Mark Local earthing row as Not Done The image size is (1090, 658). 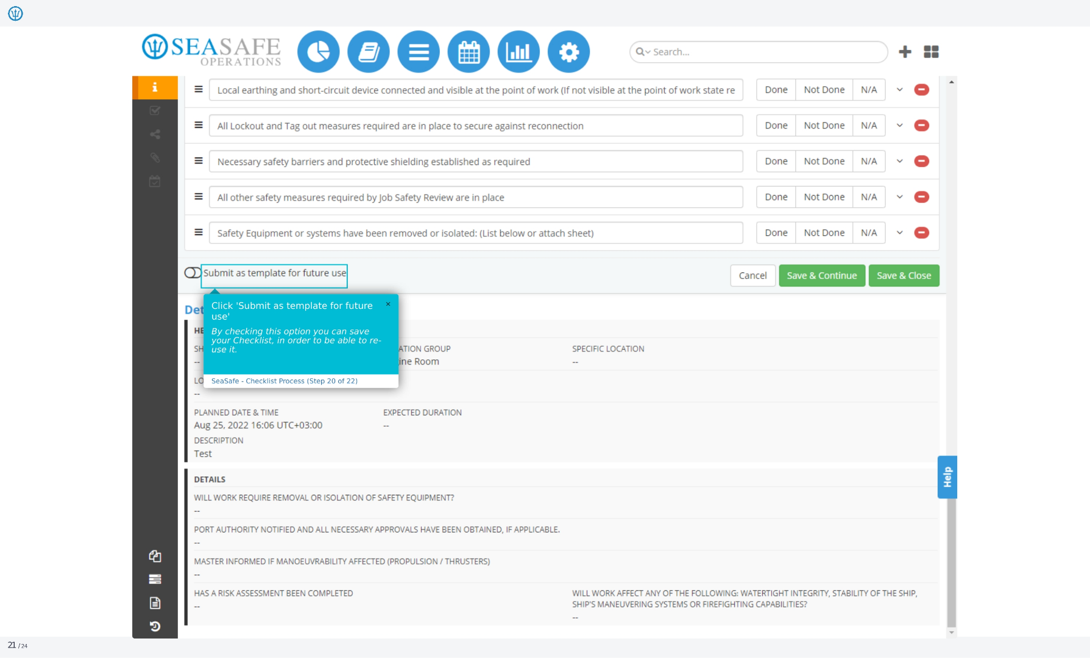point(824,90)
